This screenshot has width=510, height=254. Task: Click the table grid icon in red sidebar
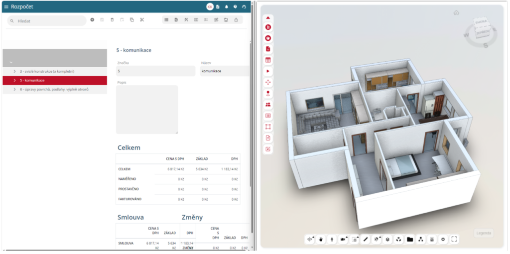pyautogui.click(x=268, y=60)
